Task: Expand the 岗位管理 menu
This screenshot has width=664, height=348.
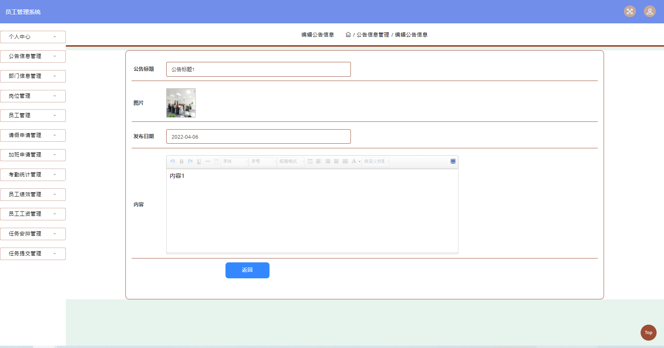Action: [33, 96]
